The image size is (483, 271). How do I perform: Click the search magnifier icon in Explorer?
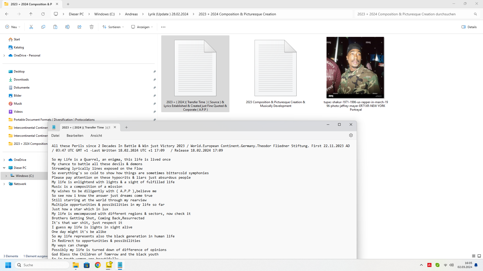pos(475,14)
